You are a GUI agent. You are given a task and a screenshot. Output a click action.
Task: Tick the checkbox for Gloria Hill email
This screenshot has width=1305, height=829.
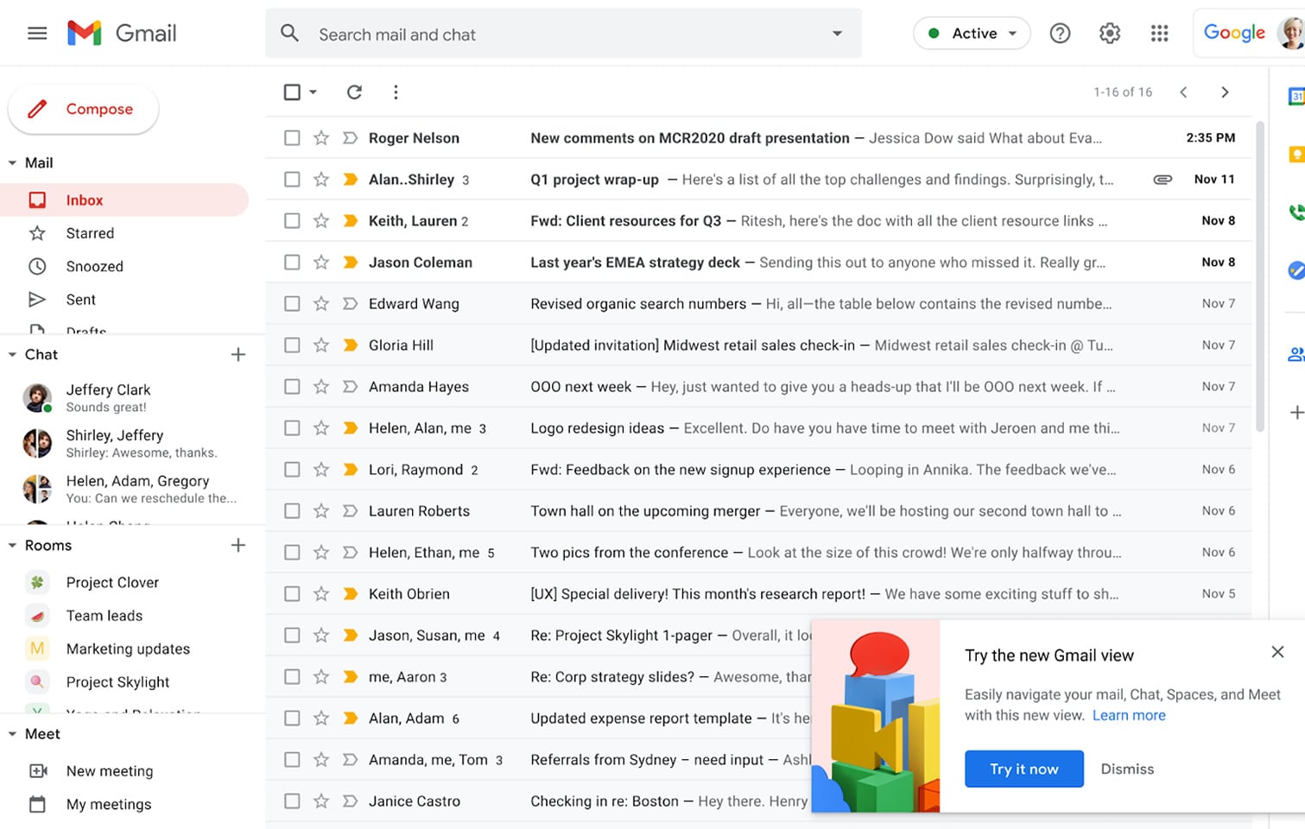tap(292, 345)
